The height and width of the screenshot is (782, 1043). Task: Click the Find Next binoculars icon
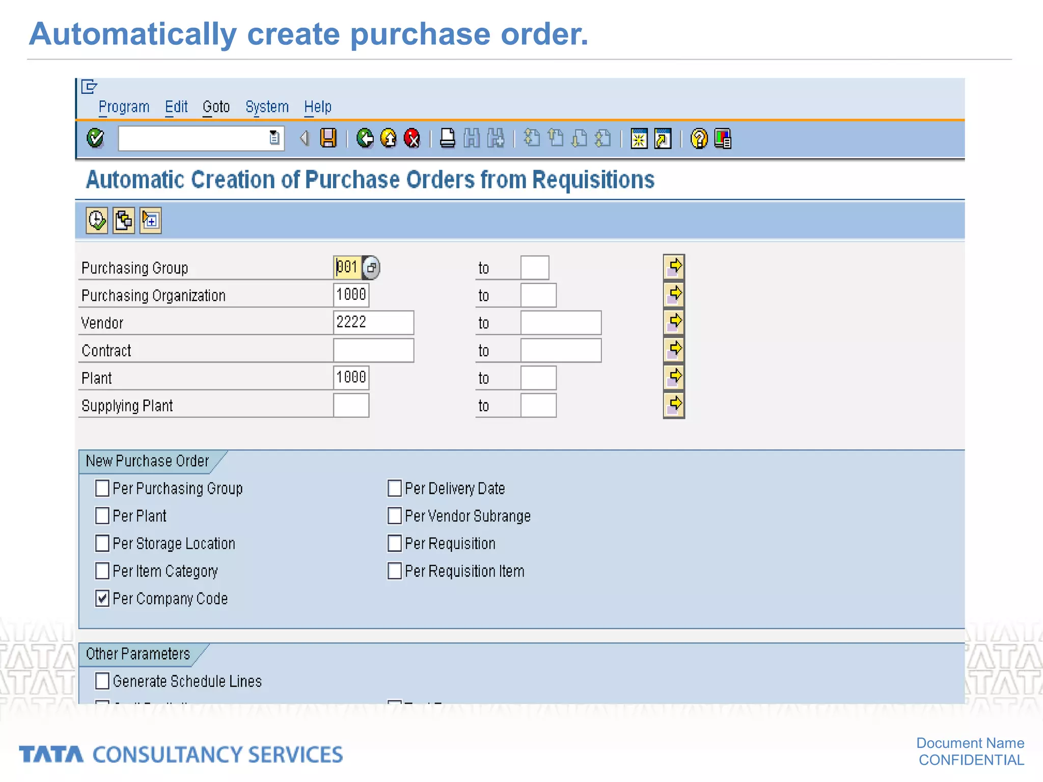[496, 138]
